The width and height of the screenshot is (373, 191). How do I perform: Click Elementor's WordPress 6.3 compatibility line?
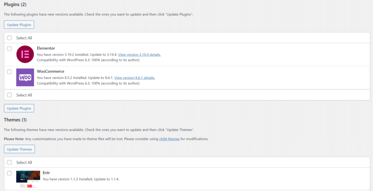(x=88, y=60)
